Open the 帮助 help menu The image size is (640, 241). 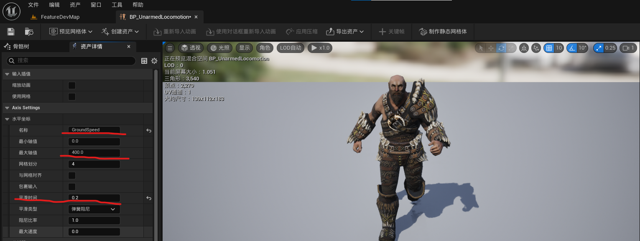[x=138, y=5]
